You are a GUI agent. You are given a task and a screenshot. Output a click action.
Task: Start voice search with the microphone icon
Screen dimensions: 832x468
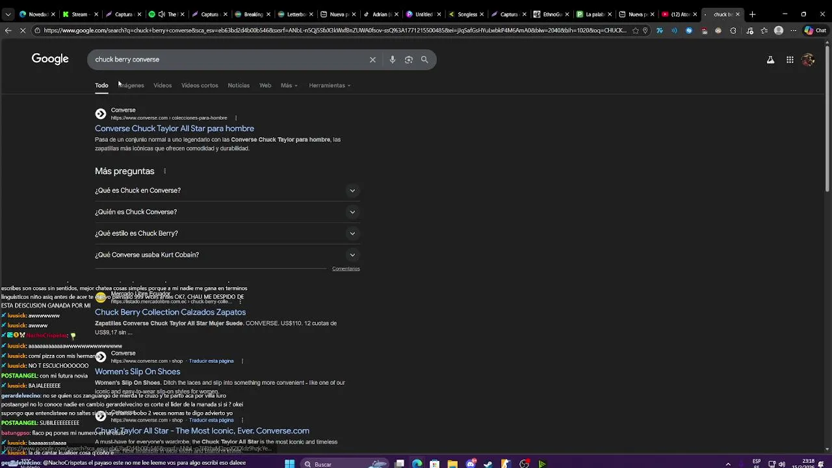392,59
